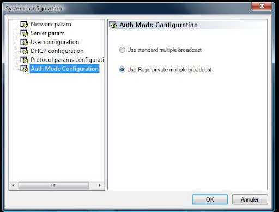Open Protocol params configuration entry
This screenshot has width=279, height=212.
tap(67, 60)
